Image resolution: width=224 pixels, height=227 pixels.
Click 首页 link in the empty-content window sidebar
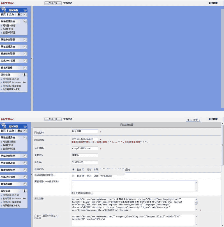tap(3, 15)
